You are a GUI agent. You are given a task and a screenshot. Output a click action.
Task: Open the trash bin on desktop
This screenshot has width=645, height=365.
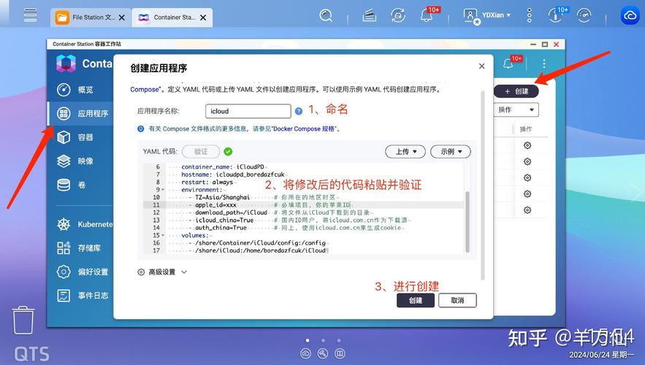23,320
